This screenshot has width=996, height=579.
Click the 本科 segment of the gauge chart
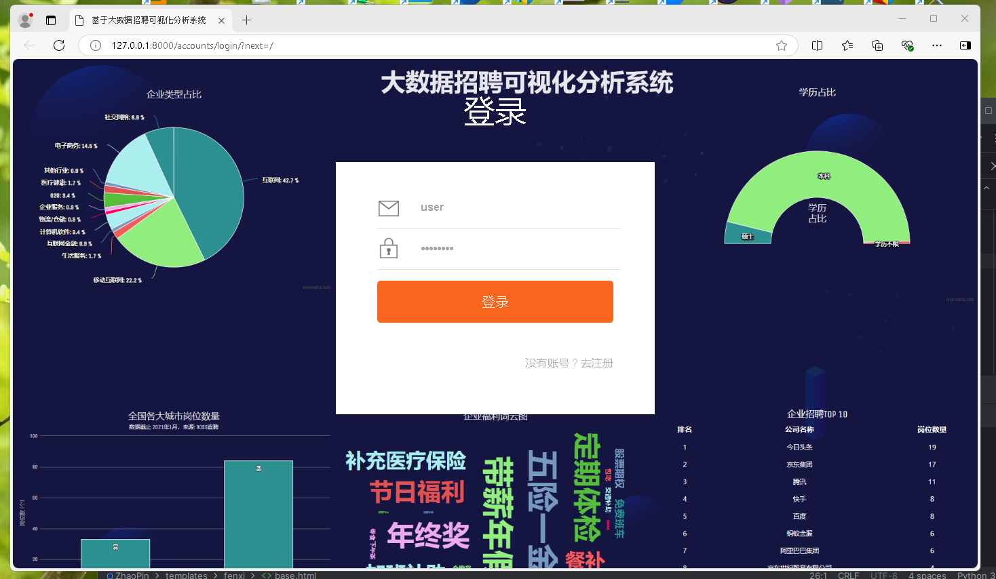pyautogui.click(x=824, y=176)
